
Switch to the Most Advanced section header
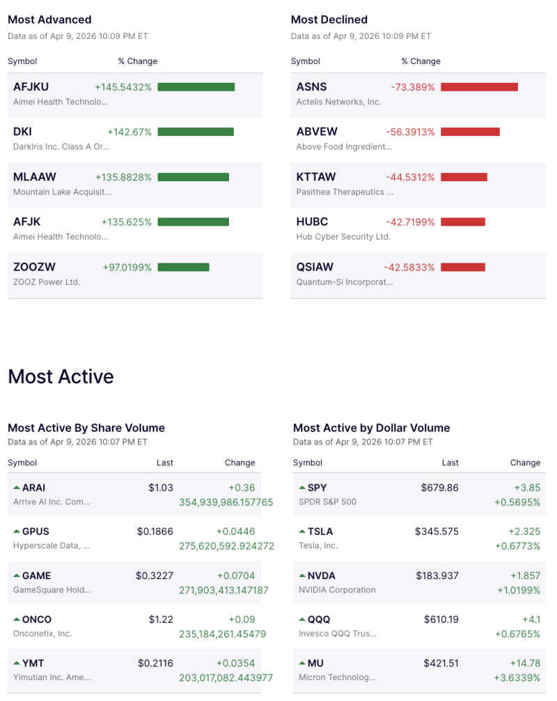[x=49, y=20]
